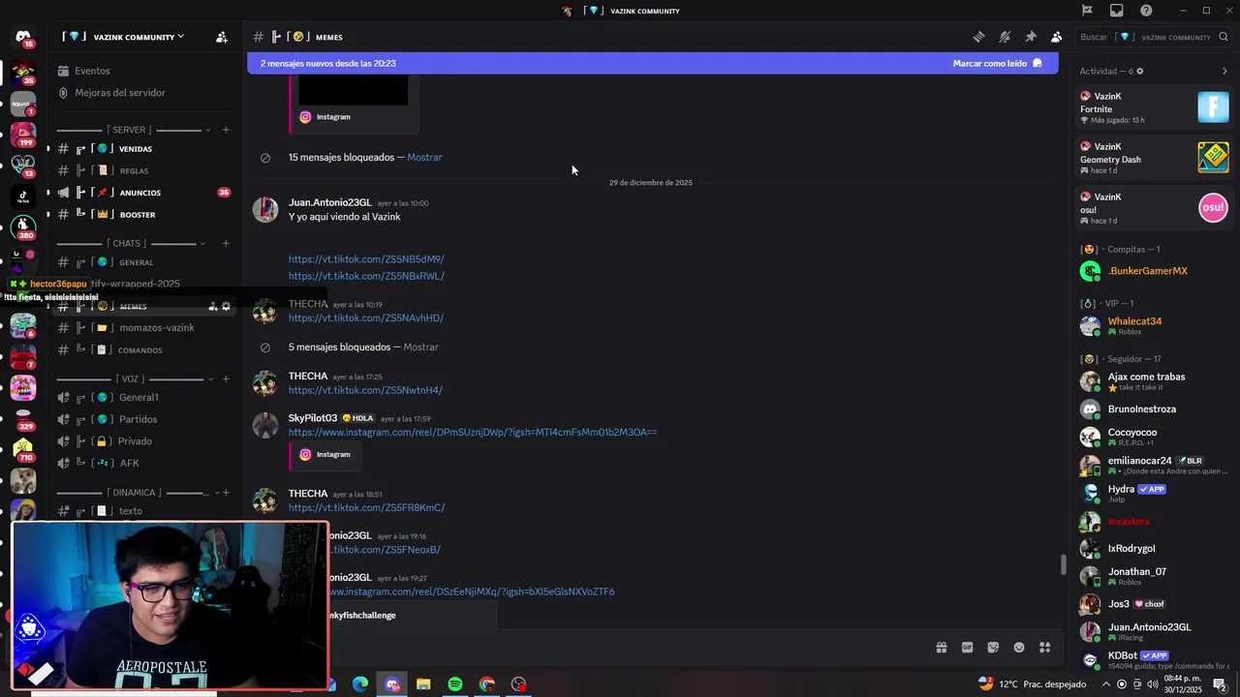
Task: Toggle the member list icon
Action: 1056,37
